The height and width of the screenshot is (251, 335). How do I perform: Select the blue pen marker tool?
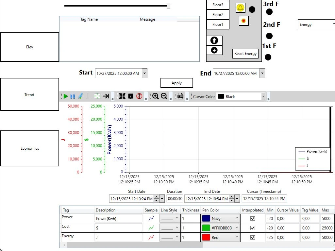pos(80,96)
